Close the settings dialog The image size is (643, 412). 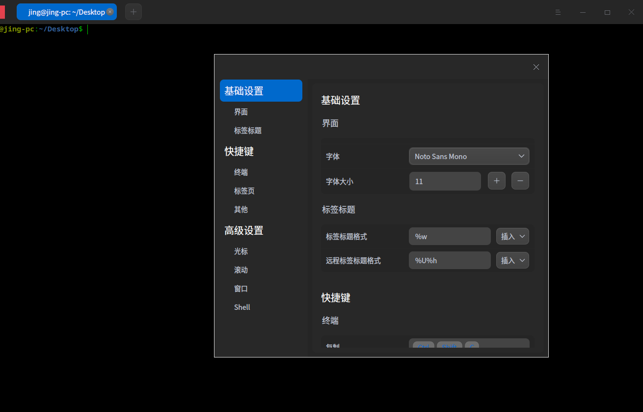click(x=536, y=67)
